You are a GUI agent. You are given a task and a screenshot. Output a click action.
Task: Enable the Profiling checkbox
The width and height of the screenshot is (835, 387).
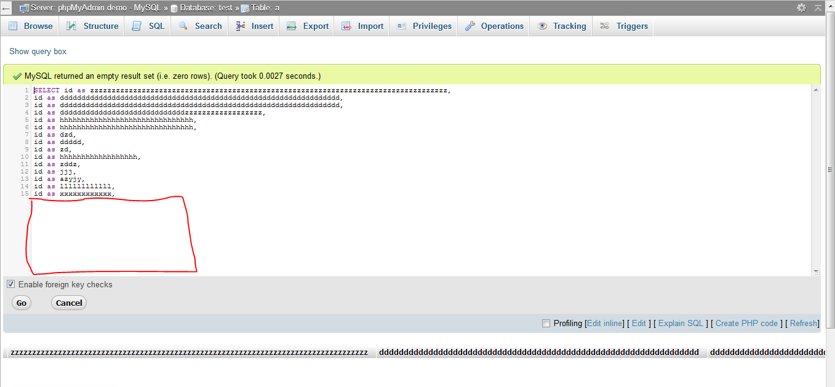(x=546, y=323)
